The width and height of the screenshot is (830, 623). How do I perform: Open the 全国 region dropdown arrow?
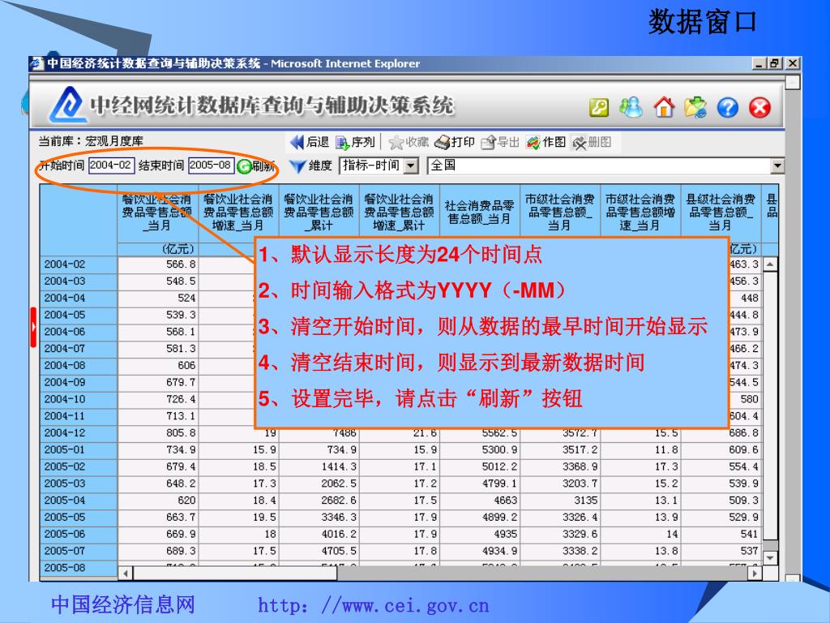click(777, 165)
